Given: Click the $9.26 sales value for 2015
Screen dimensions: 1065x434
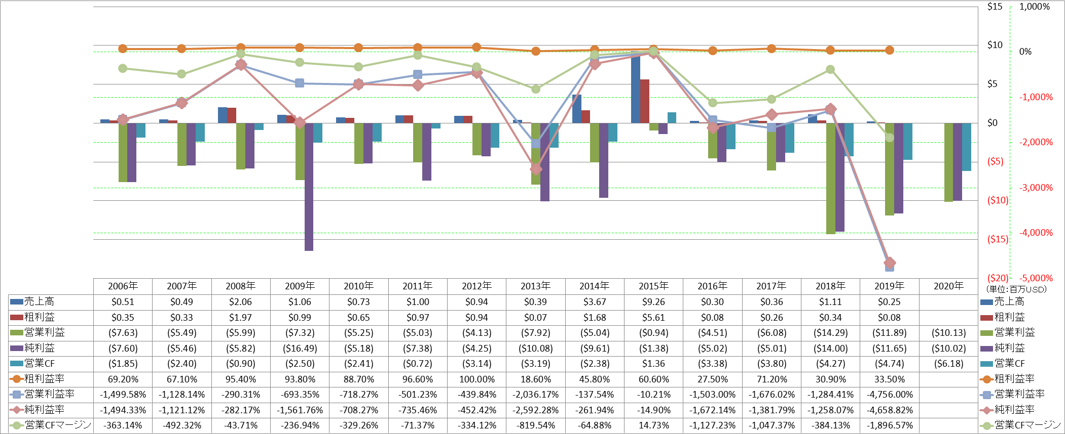Looking at the screenshot, I should (653, 302).
